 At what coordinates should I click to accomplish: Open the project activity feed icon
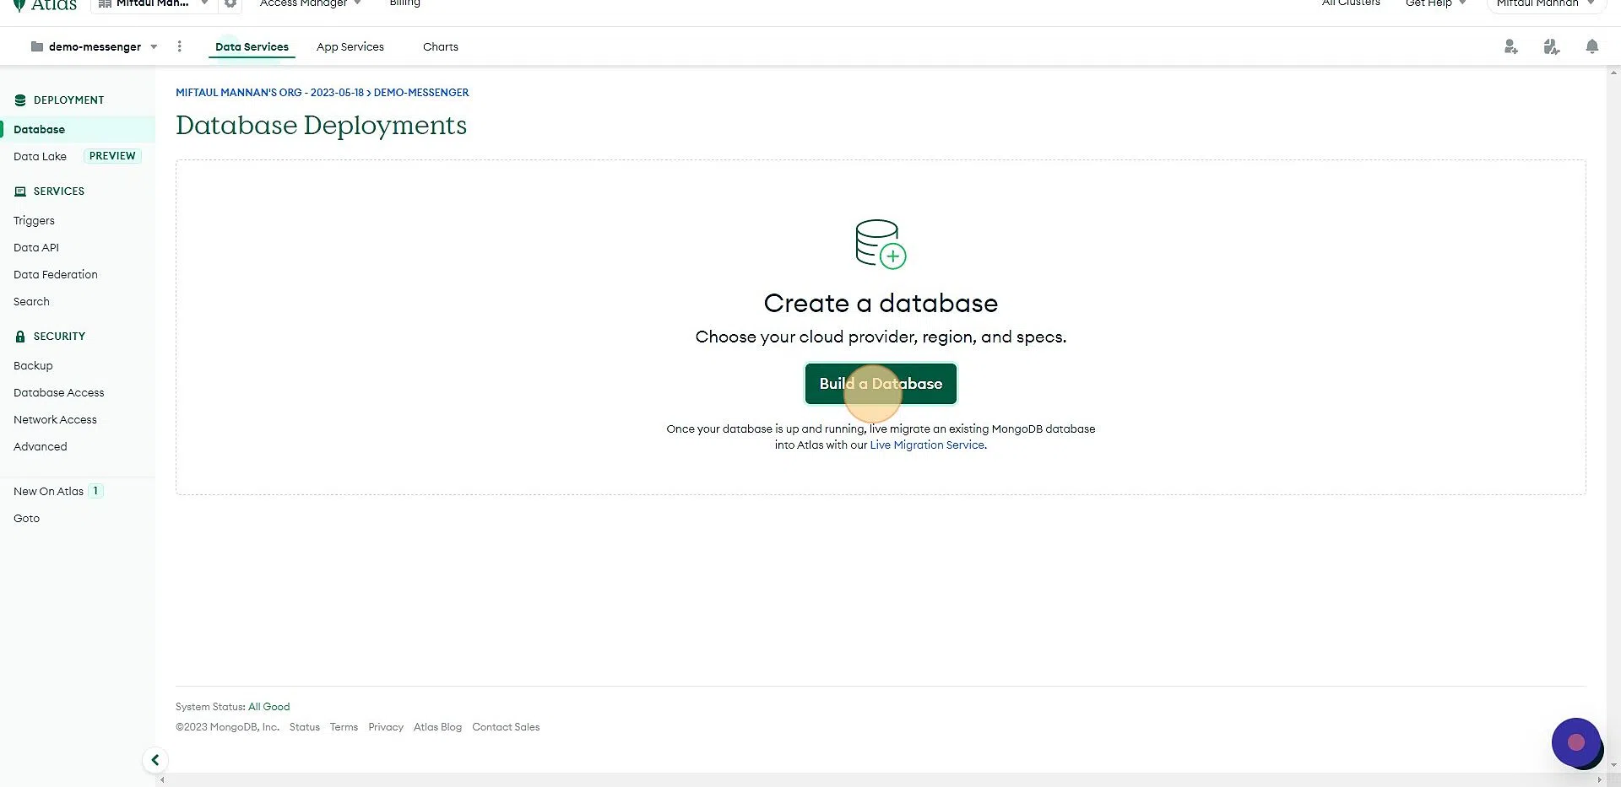pyautogui.click(x=1551, y=47)
